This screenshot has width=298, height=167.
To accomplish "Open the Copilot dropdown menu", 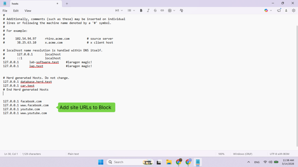I will [268, 10].
